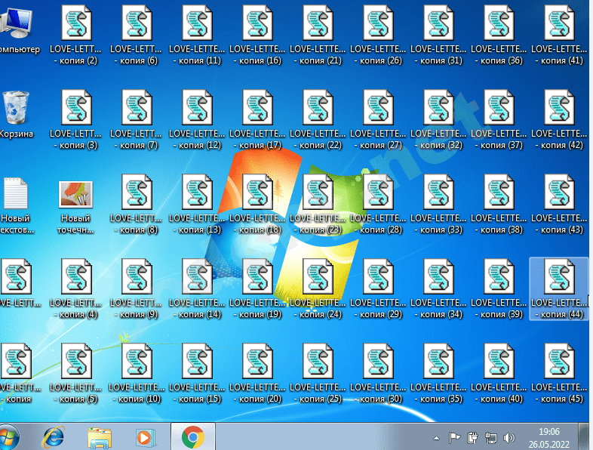Select LOVE-LETTER копия (6) file icon

137,23
